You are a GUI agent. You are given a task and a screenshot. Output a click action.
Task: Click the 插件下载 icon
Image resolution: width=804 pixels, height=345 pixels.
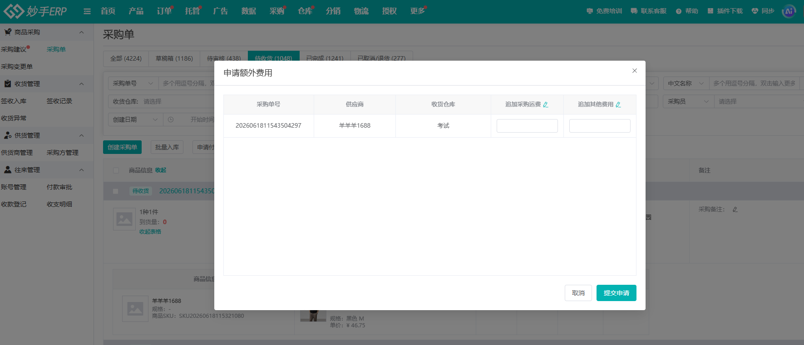710,11
